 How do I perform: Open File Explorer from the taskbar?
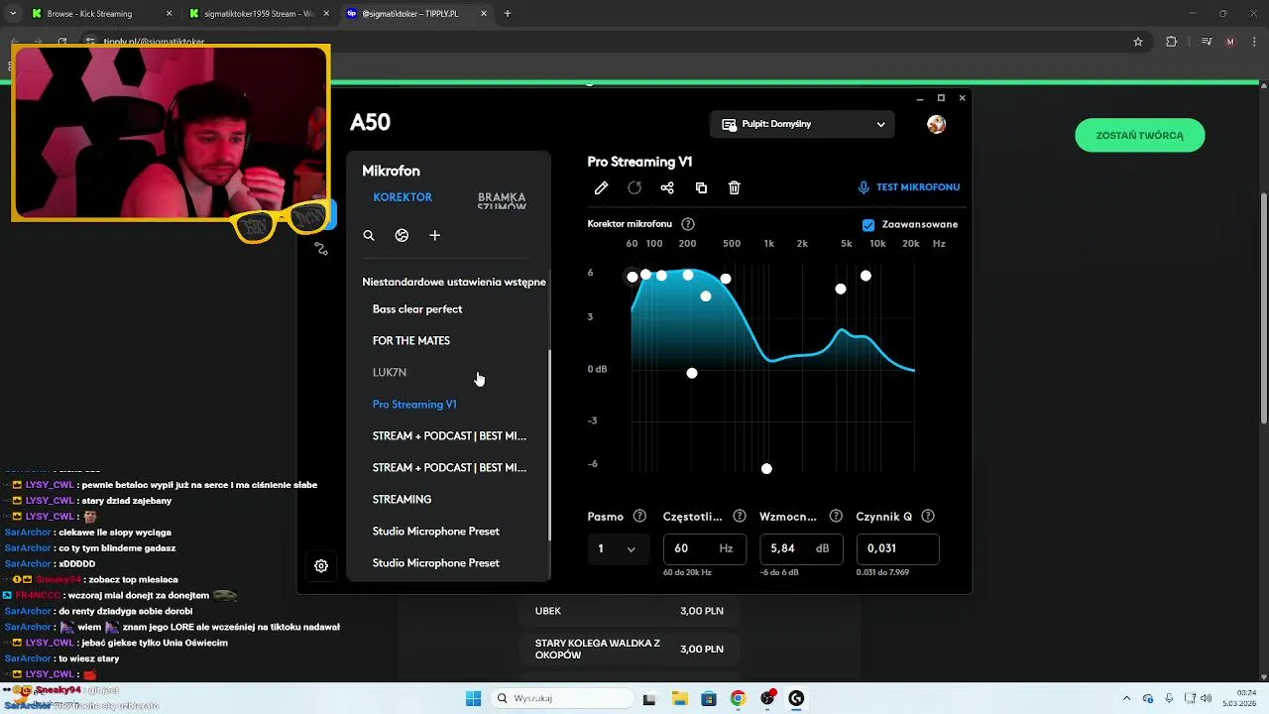pos(680,698)
